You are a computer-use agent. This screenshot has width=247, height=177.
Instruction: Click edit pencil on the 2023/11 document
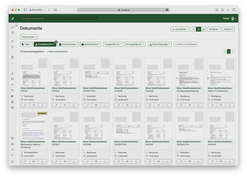(25, 105)
